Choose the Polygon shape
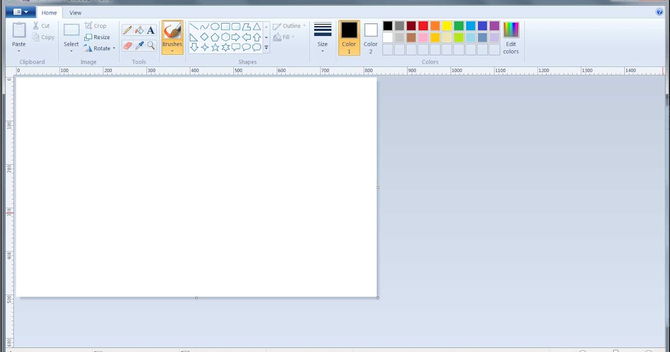 [246, 27]
